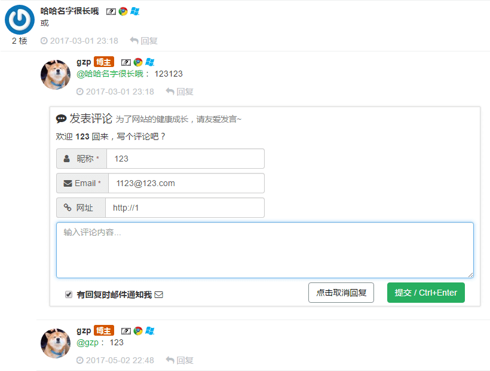Focus the Email field containing 1123@123.com
490x371 pixels.
tap(186, 183)
